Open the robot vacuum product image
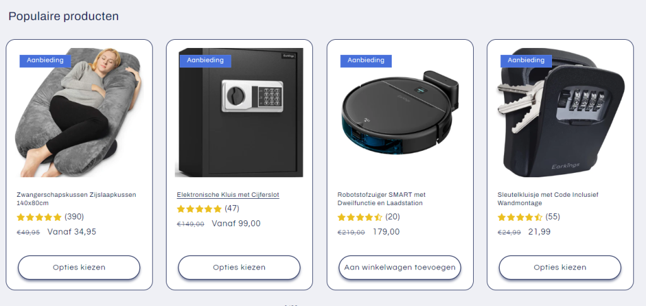646x306 pixels. (x=399, y=112)
